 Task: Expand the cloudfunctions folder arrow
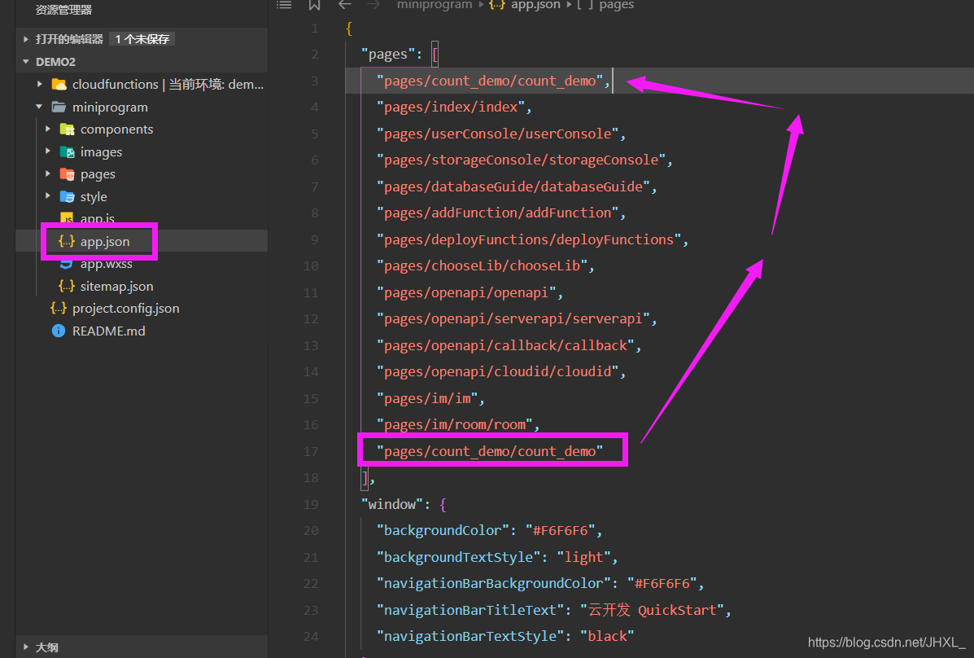tap(40, 84)
